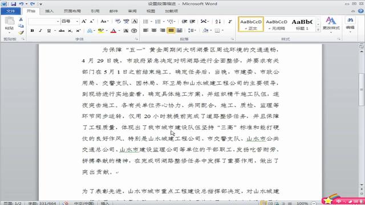Show paragraph marks icon

click(x=230, y=22)
